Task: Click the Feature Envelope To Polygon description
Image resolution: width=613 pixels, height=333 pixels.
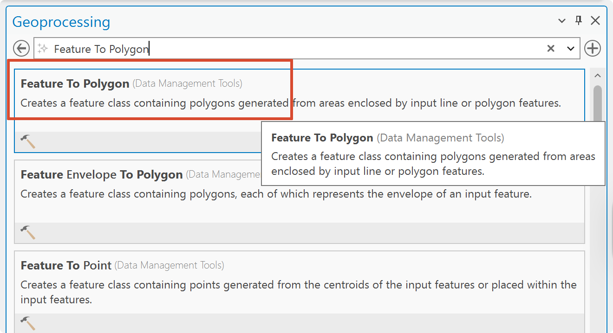Action: tap(276, 194)
